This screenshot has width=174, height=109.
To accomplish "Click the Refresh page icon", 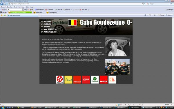I will [x=145, y=4].
